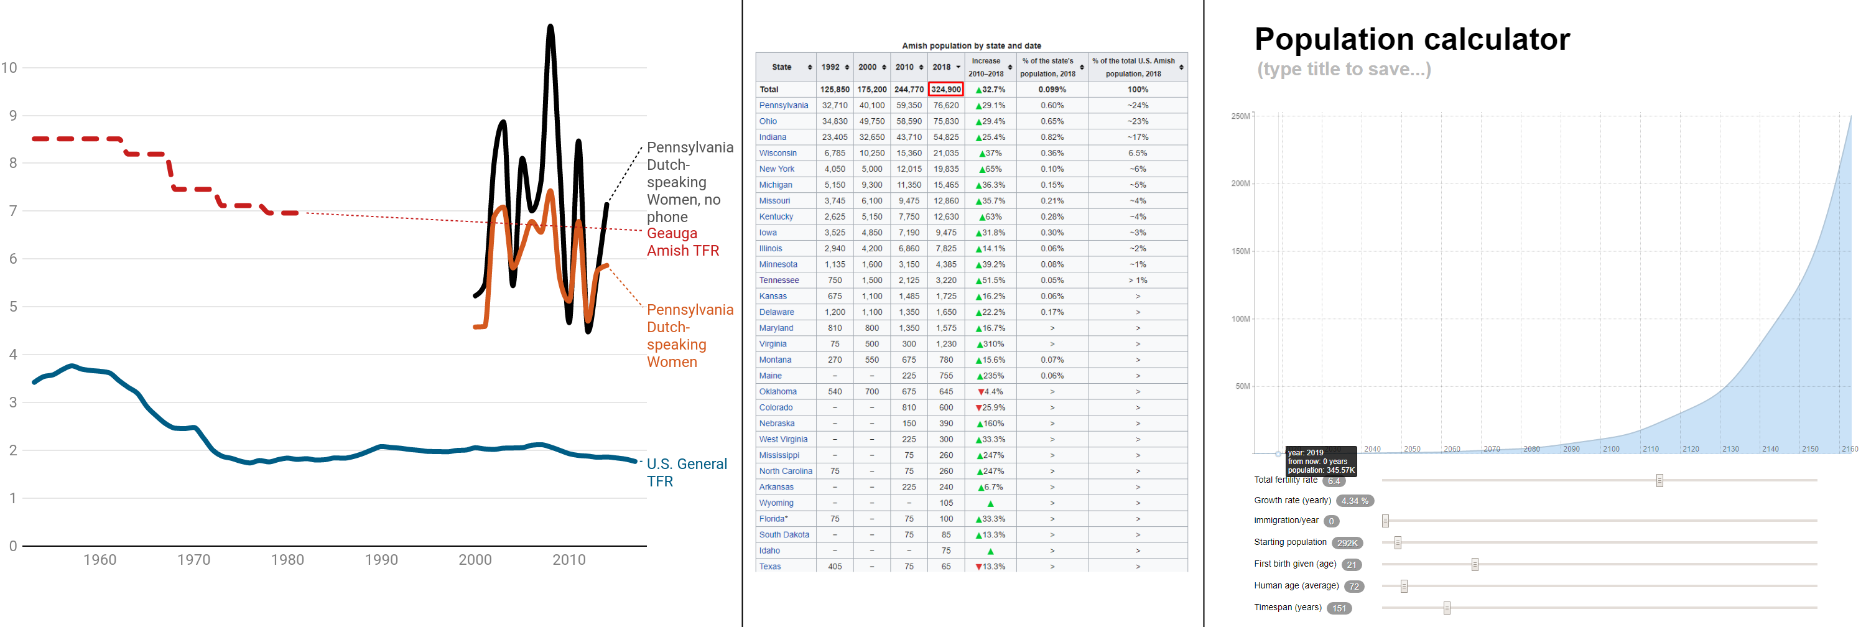The image size is (1866, 627).
Task: Click the 1992 column sort arrows
Action: pos(847,67)
